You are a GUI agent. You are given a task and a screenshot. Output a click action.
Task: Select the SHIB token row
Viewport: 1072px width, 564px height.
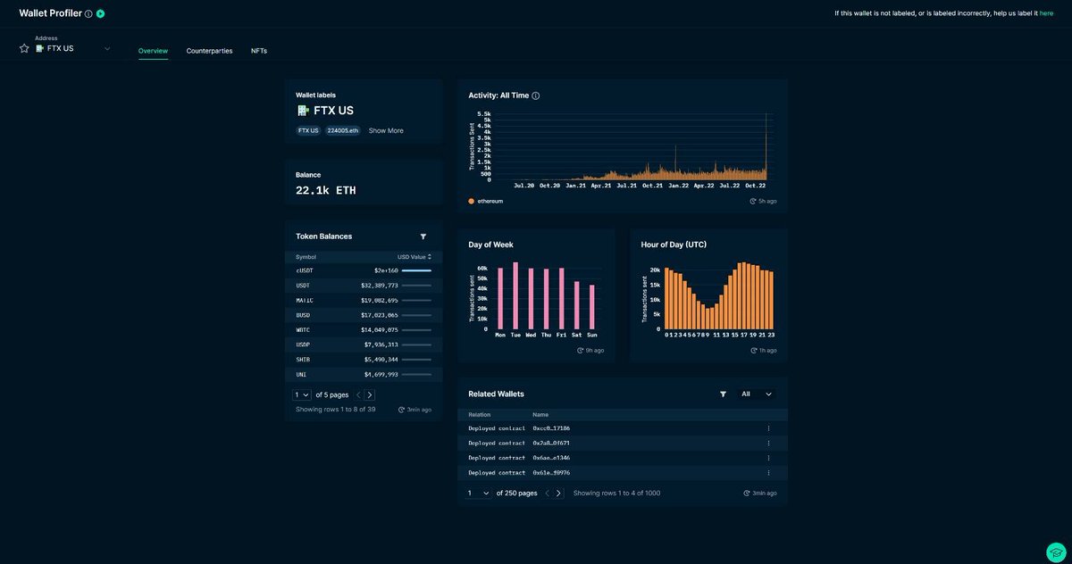tap(364, 360)
